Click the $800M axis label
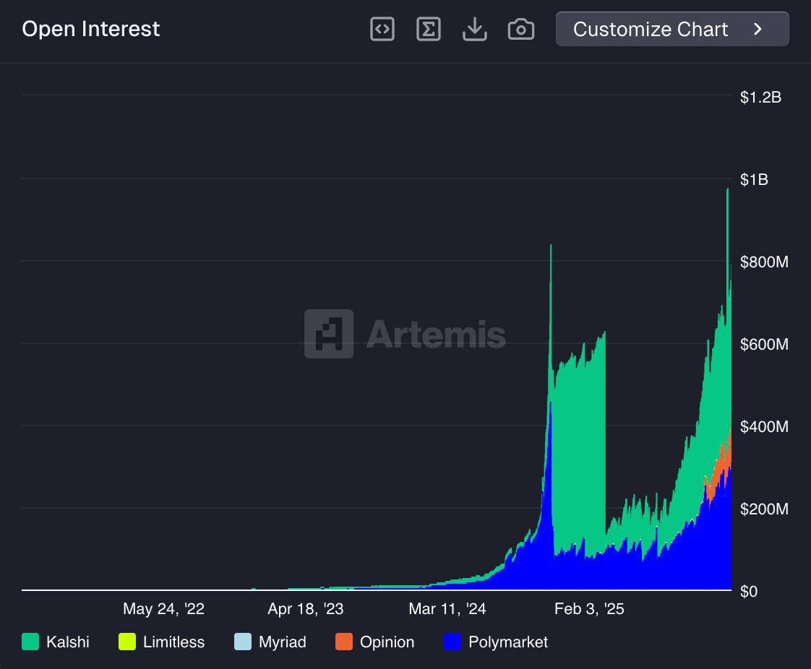The height and width of the screenshot is (669, 811). (764, 262)
